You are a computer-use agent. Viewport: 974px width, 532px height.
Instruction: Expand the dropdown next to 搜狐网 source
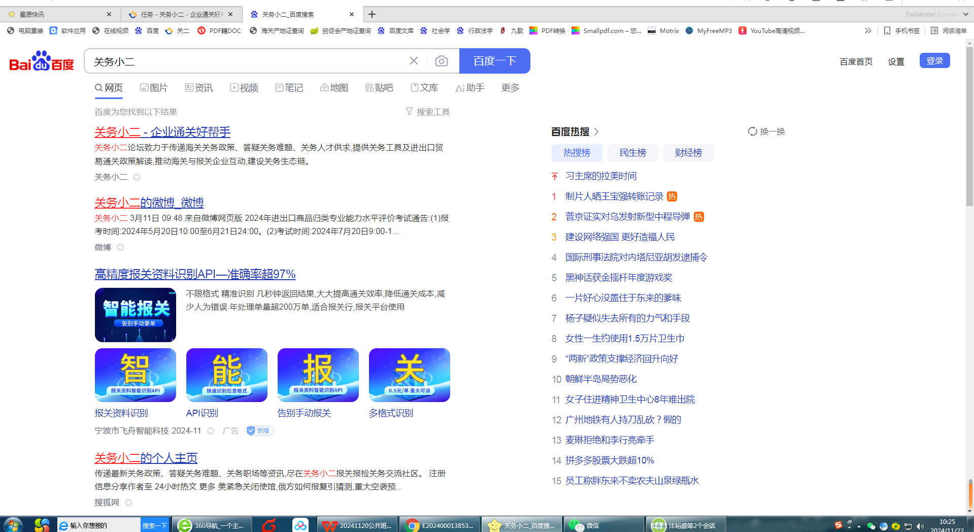128,503
